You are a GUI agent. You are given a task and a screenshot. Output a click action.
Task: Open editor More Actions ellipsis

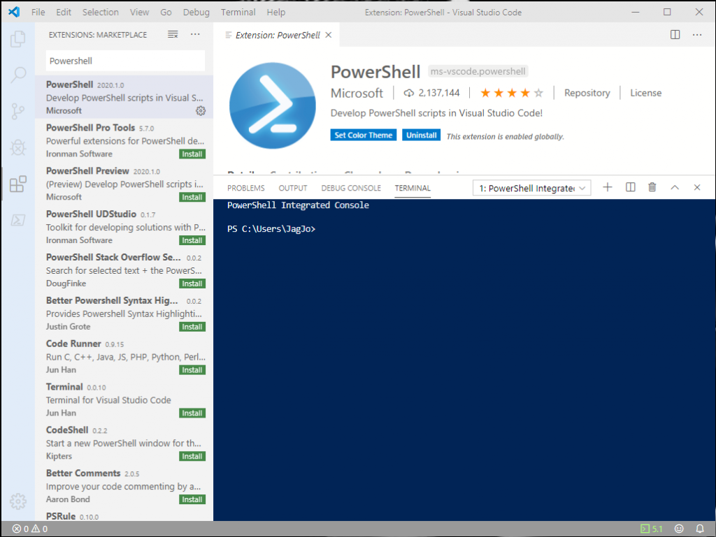(697, 35)
